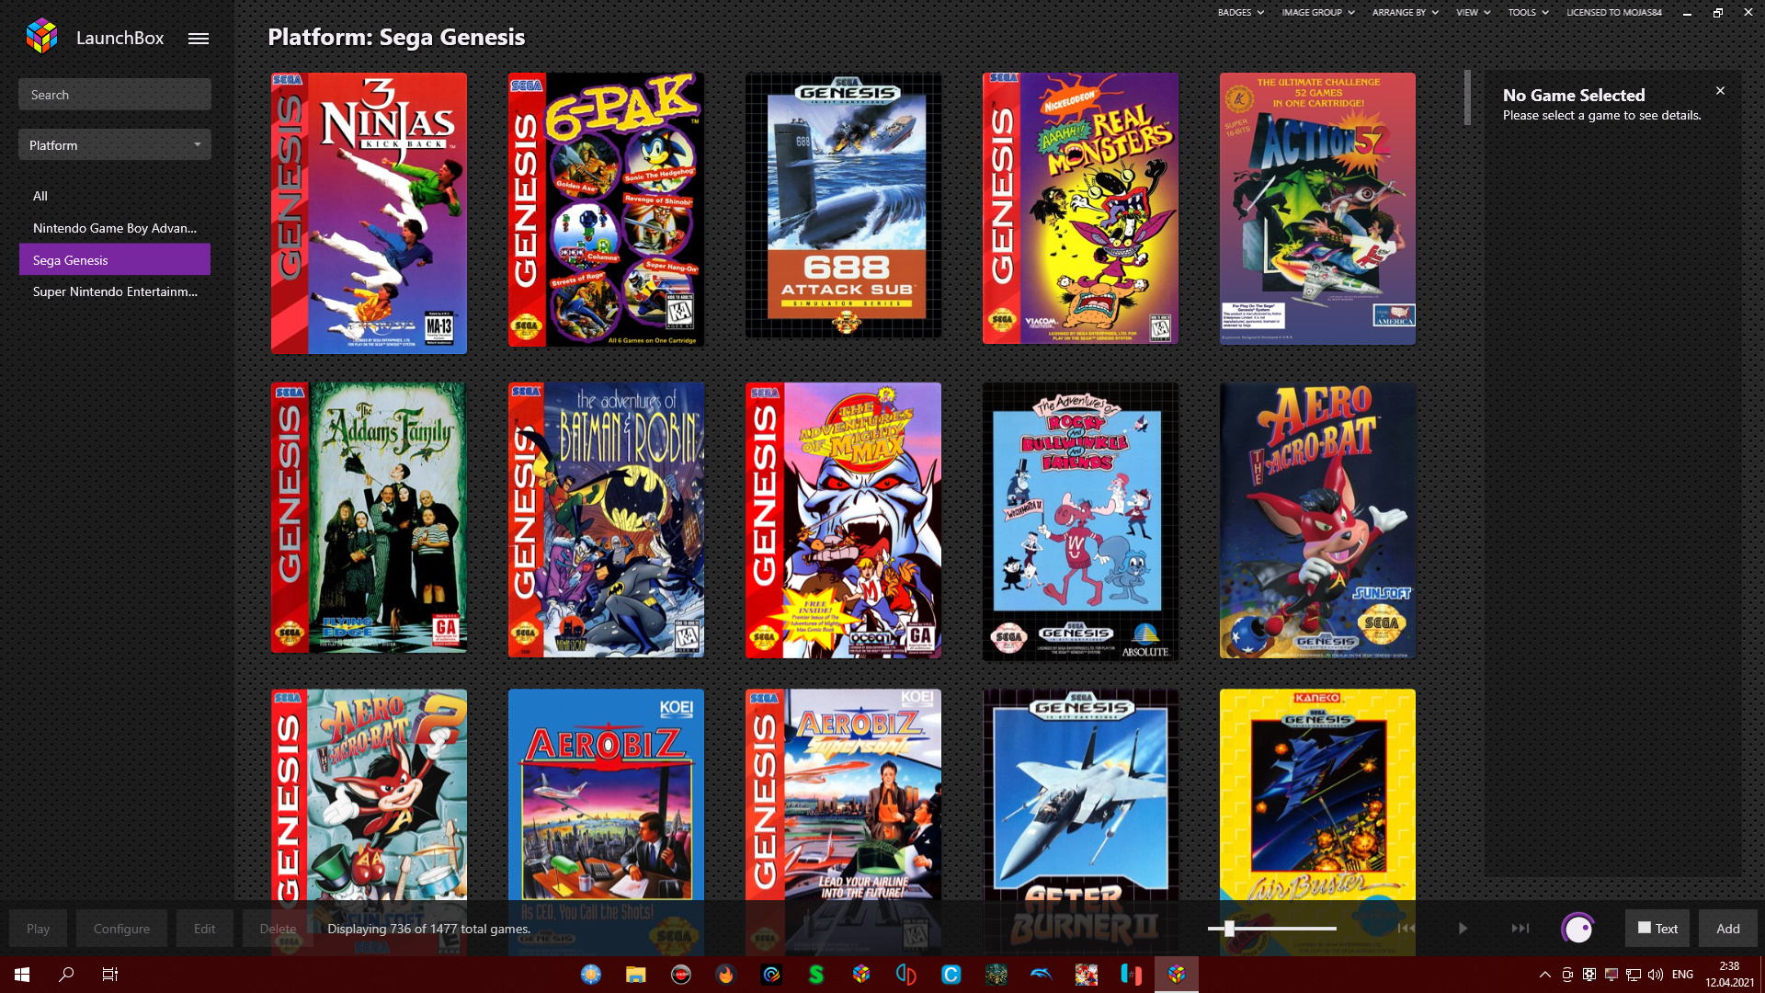Select the Aerobiz Supersonic cover
The height and width of the screenshot is (993, 1765).
tap(843, 795)
